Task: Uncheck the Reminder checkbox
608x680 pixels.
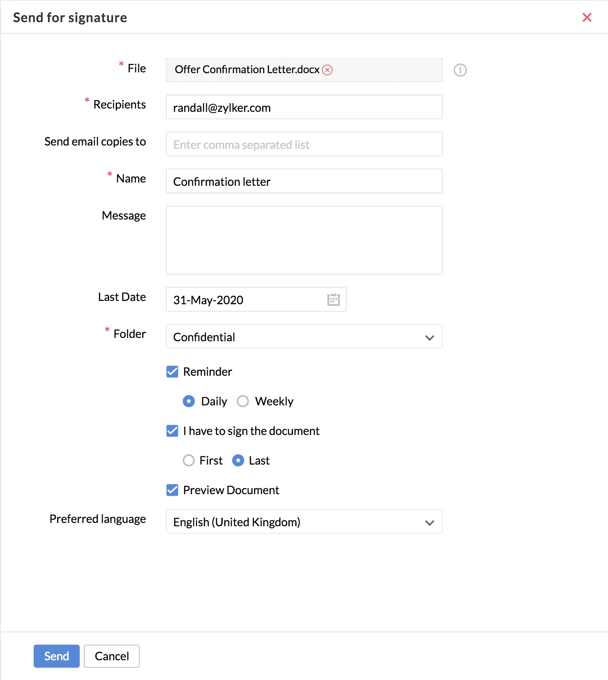Action: (x=173, y=372)
